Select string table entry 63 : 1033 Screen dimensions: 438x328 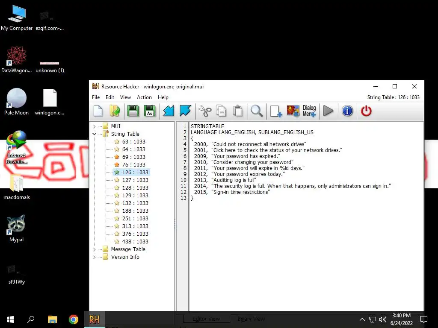pyautogui.click(x=133, y=142)
